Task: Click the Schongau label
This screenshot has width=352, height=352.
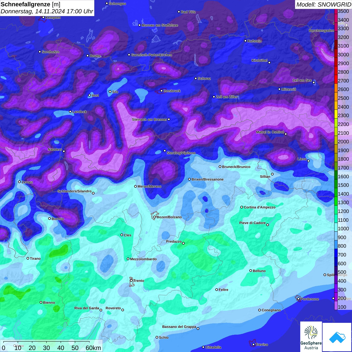Action: pyautogui.click(x=117, y=4)
